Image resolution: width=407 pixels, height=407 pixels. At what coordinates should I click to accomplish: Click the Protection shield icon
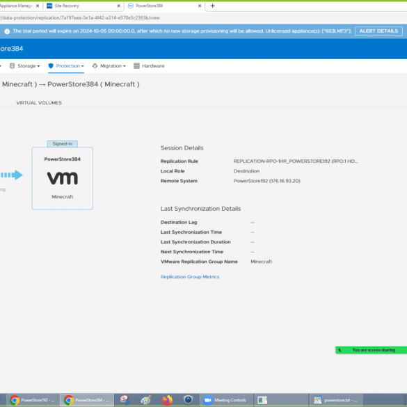(51, 66)
